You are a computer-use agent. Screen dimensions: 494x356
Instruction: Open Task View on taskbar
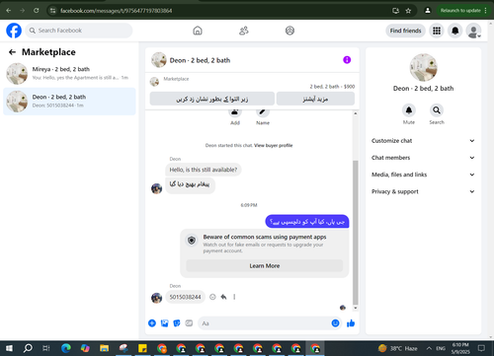(x=46, y=348)
